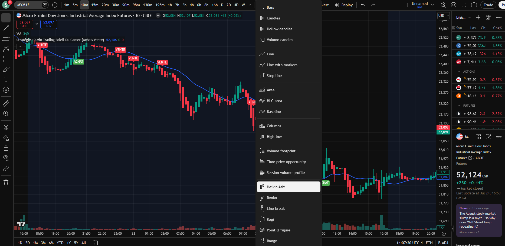Open the details panel more options menu
This screenshot has width=505, height=246.
(499, 137)
